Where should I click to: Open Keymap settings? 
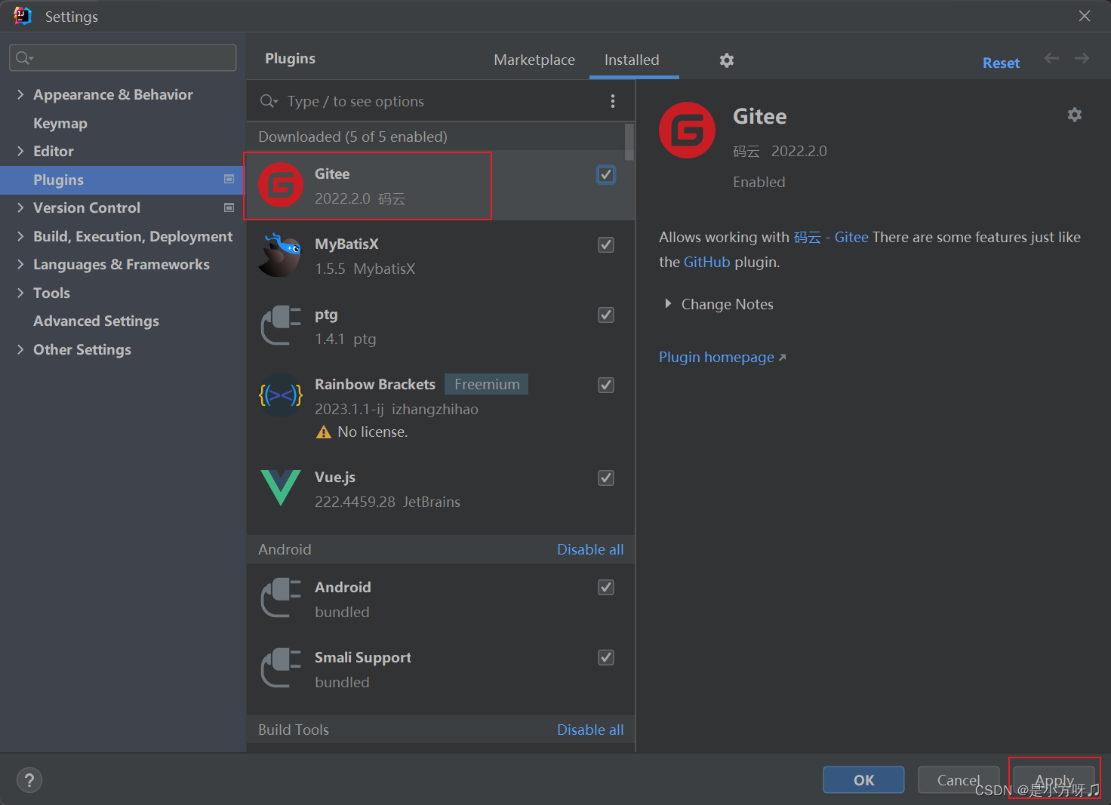pyautogui.click(x=60, y=123)
